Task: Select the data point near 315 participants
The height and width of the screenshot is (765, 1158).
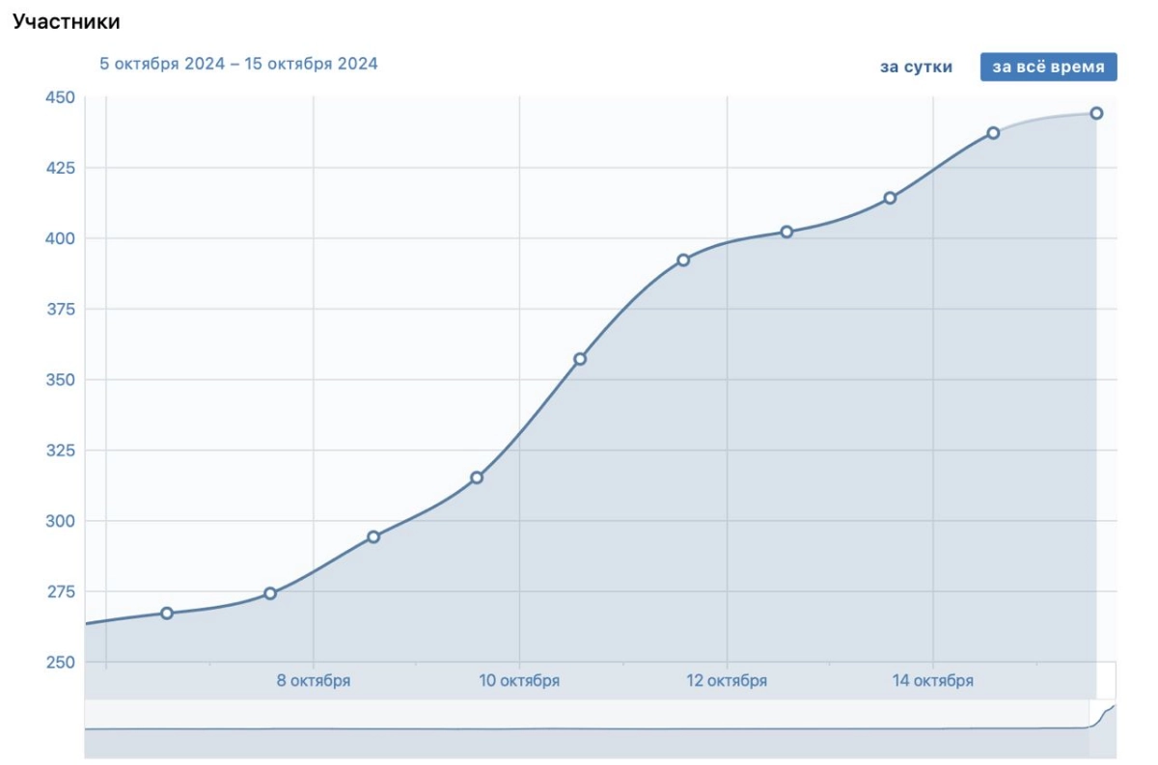Action: click(477, 478)
